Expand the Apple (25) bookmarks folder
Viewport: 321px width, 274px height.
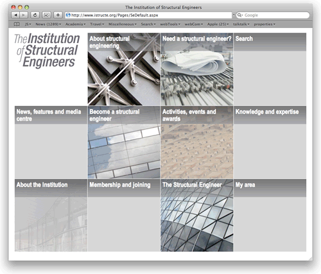tap(218, 24)
